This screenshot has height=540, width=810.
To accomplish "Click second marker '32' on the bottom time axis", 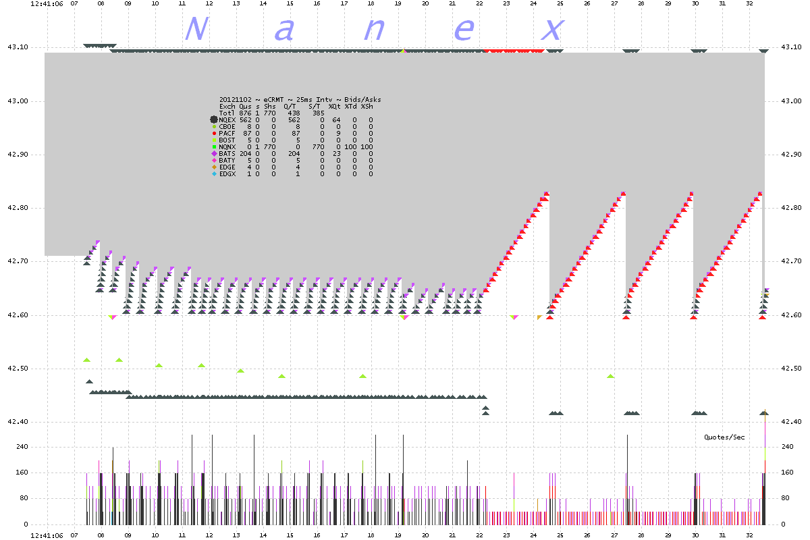I will [750, 534].
